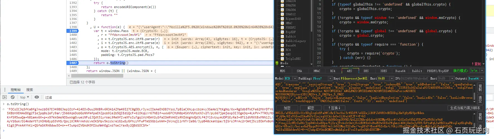Select the RC4 item in library tree
This screenshot has width=494, height=139.
(x=288, y=50)
